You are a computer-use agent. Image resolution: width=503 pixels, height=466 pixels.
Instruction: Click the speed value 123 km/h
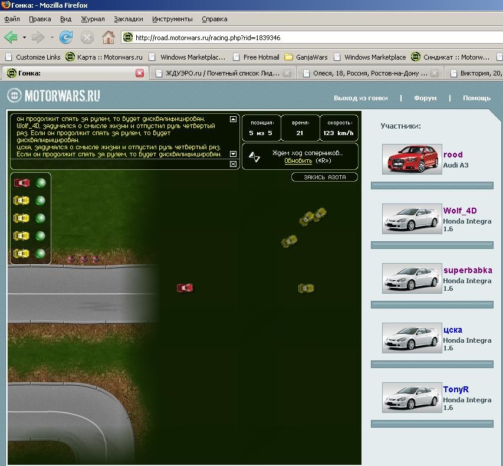(338, 133)
